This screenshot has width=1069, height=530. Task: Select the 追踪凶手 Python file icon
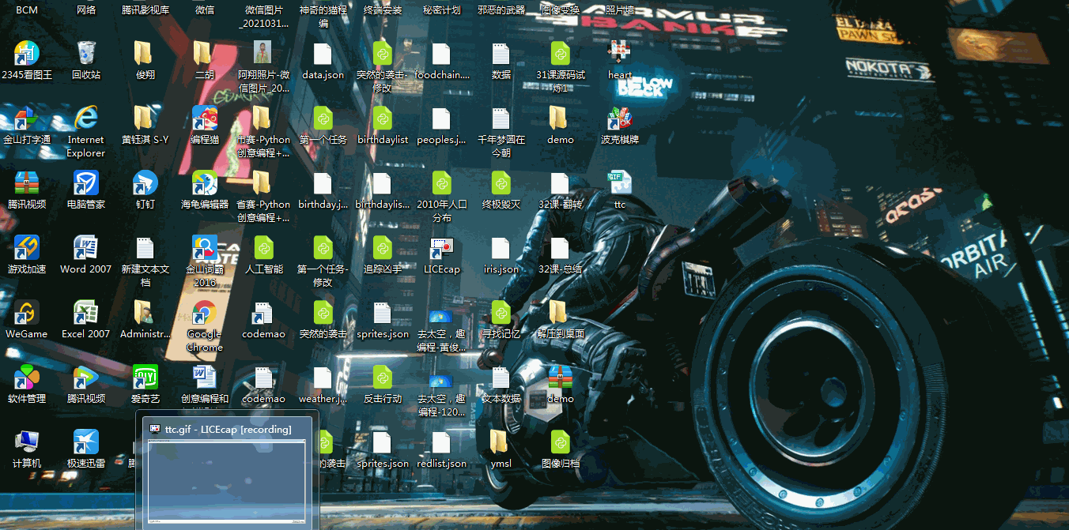point(383,248)
